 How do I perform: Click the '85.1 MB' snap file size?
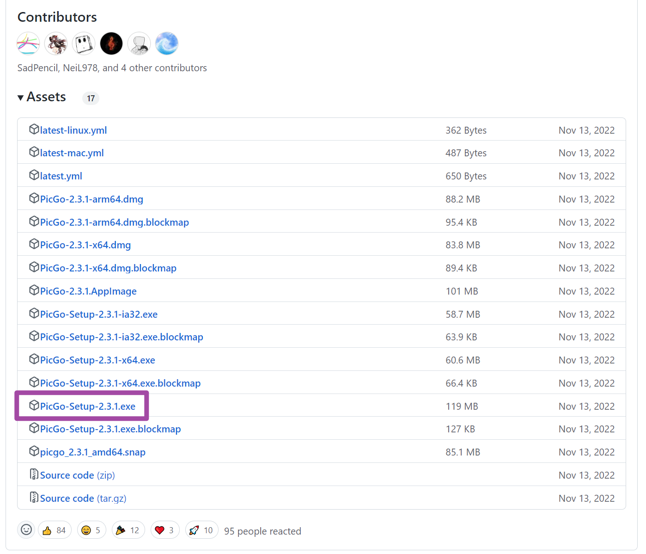463,452
